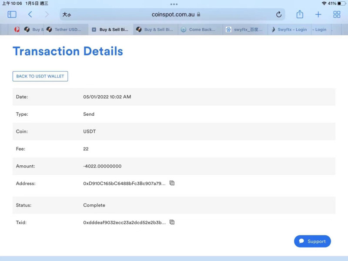This screenshot has width=348, height=261.
Task: Show the tab overview grid
Action: [337, 14]
